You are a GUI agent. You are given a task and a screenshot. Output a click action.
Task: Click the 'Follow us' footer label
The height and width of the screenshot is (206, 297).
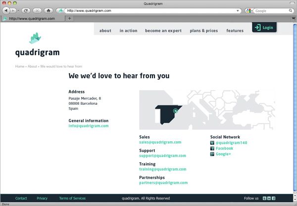coord(251,198)
